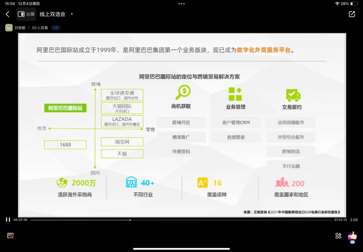This screenshot has width=363, height=252.
Task: Toggle the subtitle-off icon at bottom left
Action: [x=10, y=236]
